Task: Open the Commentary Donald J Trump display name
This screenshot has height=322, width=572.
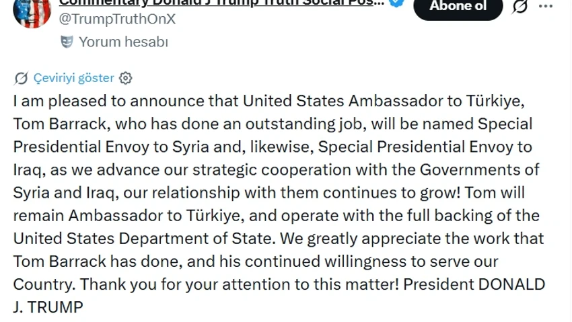Action: pos(221,3)
